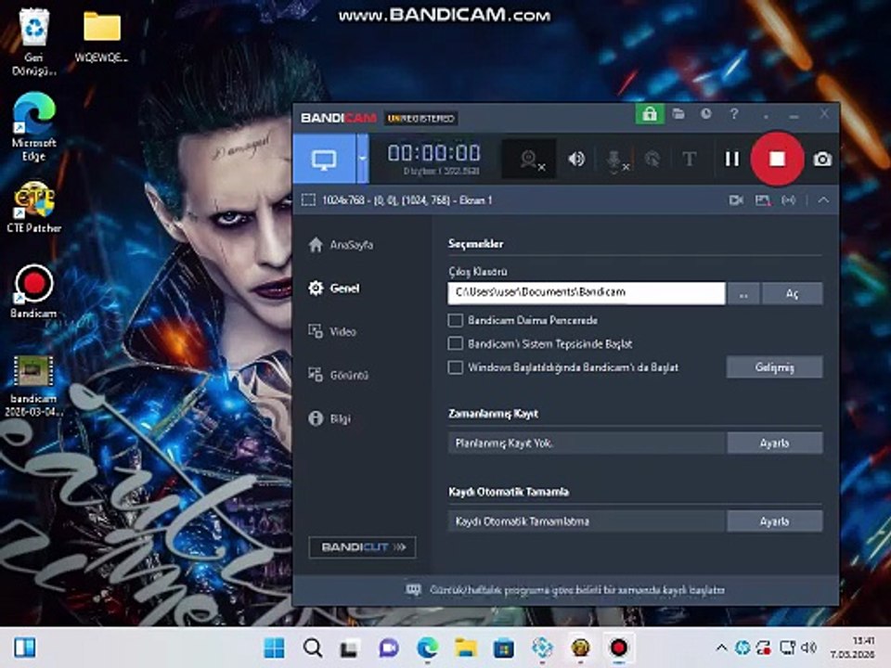Open the Windows Start menu

275,648
